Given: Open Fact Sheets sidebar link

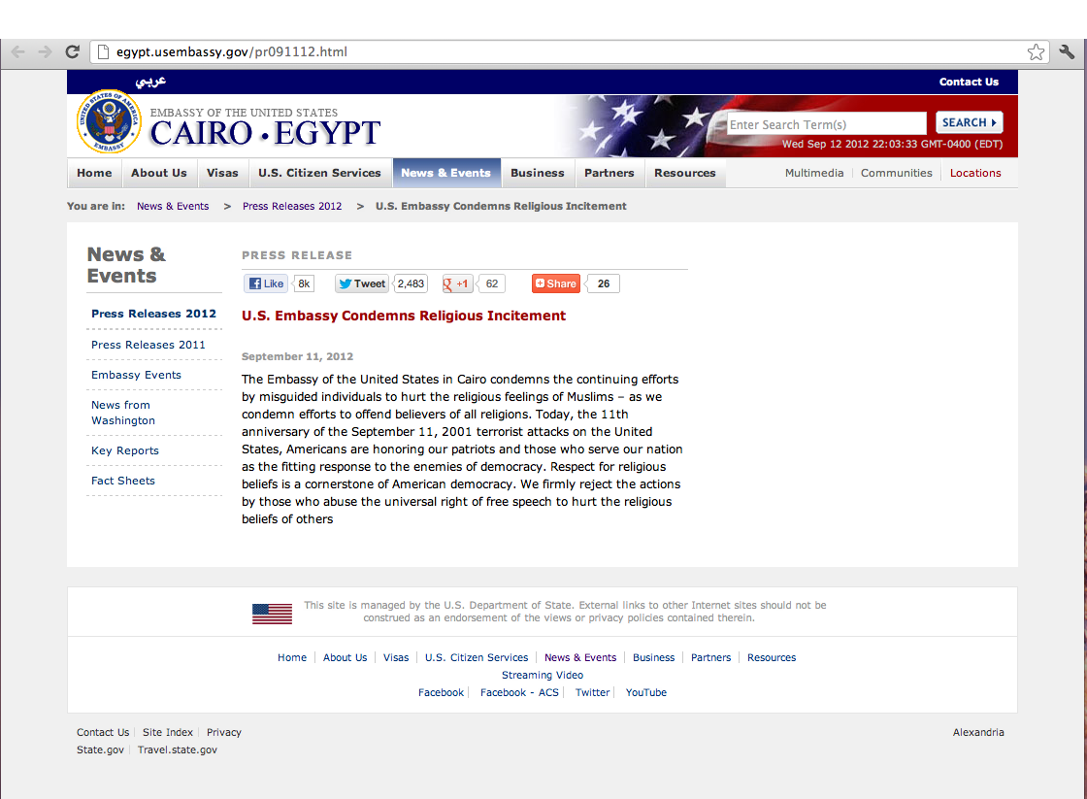Looking at the screenshot, I should [x=123, y=481].
